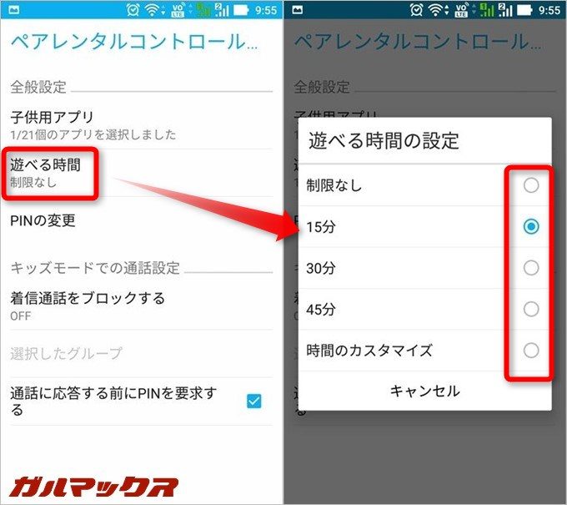Viewport: 567px width, 505px height.
Task: Select 時間のカスタマイズ radio button
Action: 531,351
